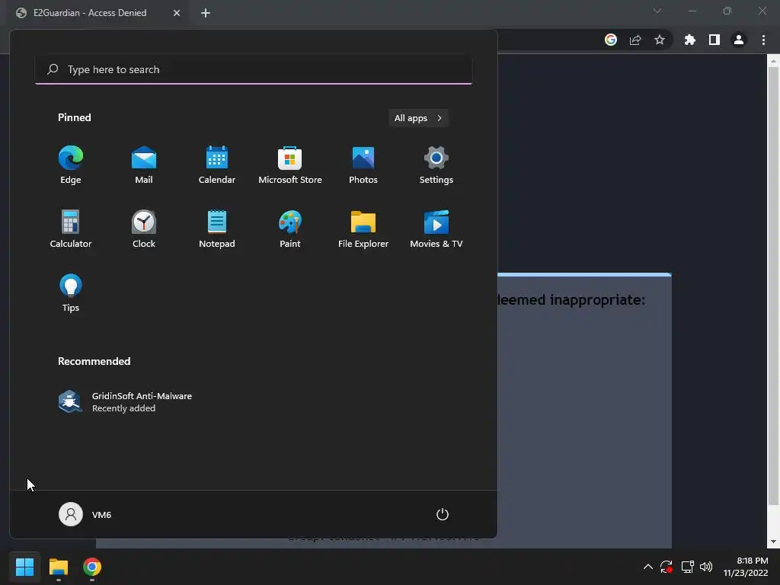Image resolution: width=780 pixels, height=585 pixels.
Task: Open the VM6 user account menu
Action: [x=85, y=514]
